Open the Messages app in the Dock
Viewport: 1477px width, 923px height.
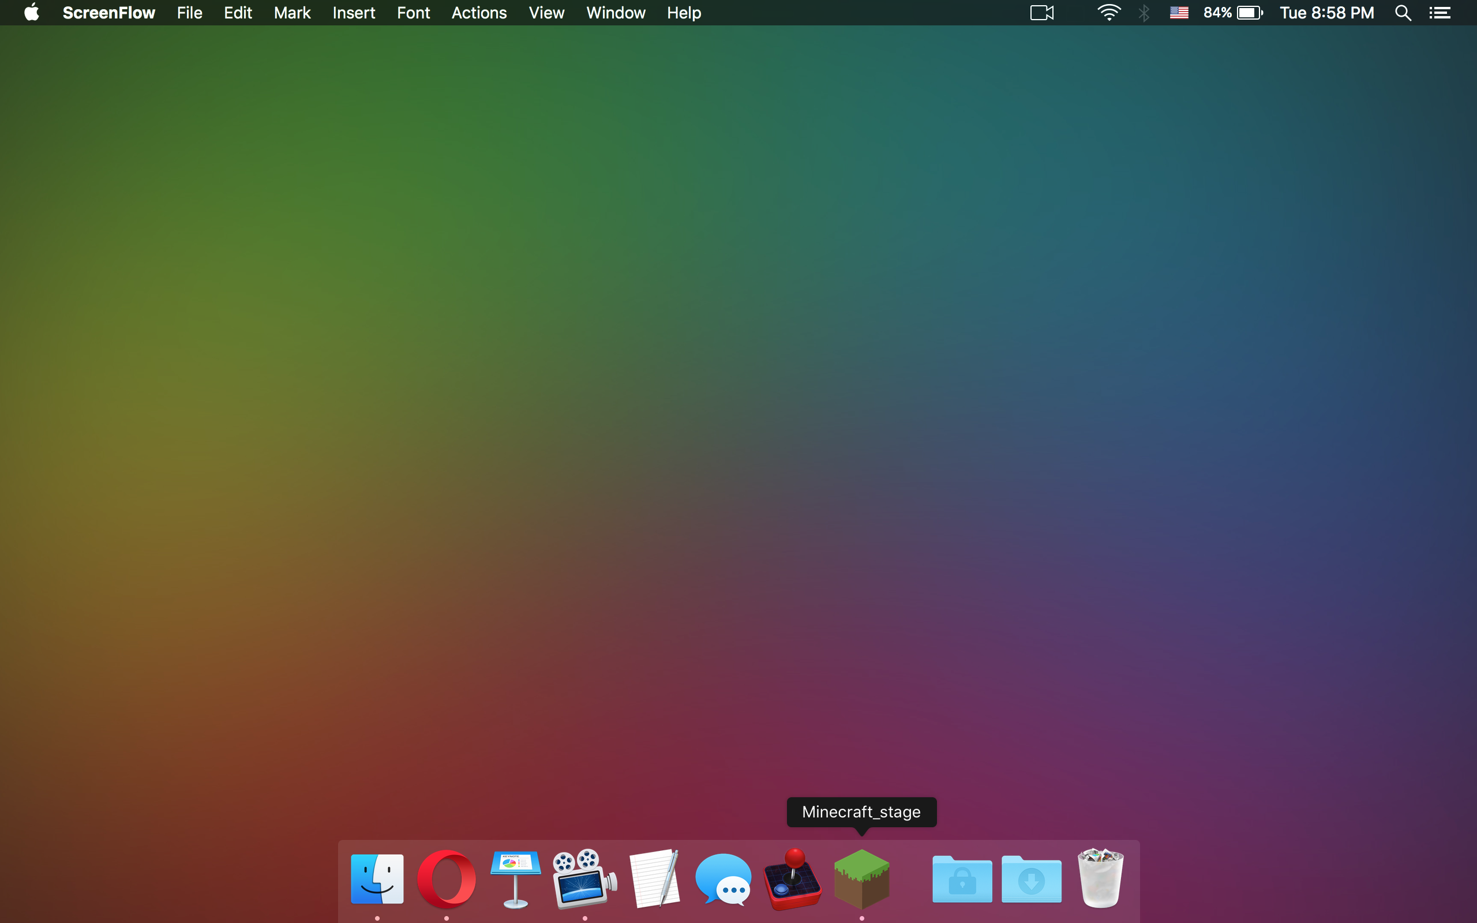723,879
